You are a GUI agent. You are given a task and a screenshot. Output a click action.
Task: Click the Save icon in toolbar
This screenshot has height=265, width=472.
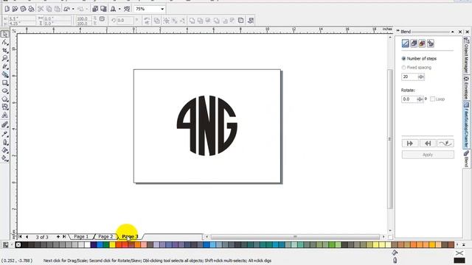[x=23, y=9]
